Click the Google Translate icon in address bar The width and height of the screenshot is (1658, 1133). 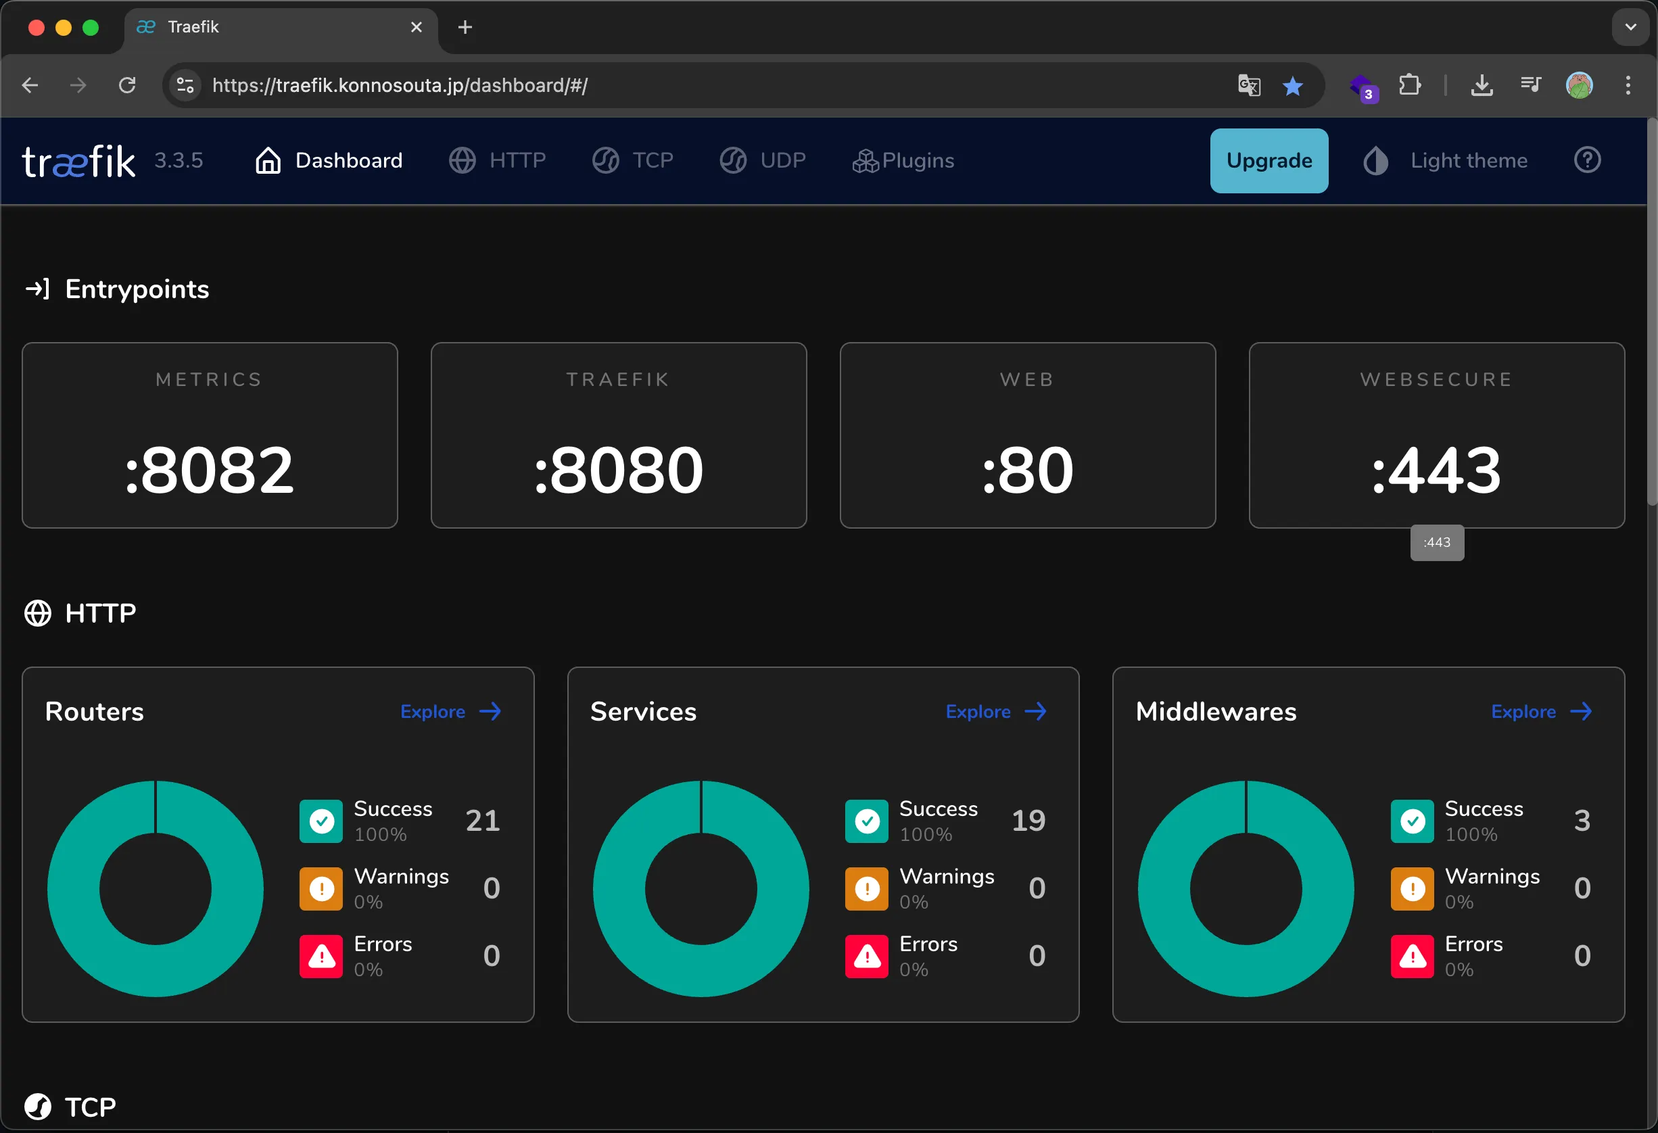coord(1248,86)
